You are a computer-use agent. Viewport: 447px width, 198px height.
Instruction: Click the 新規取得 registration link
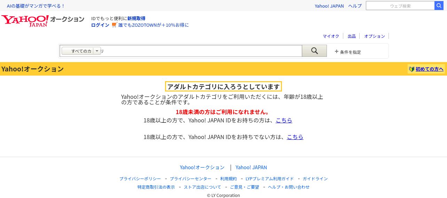tap(136, 18)
